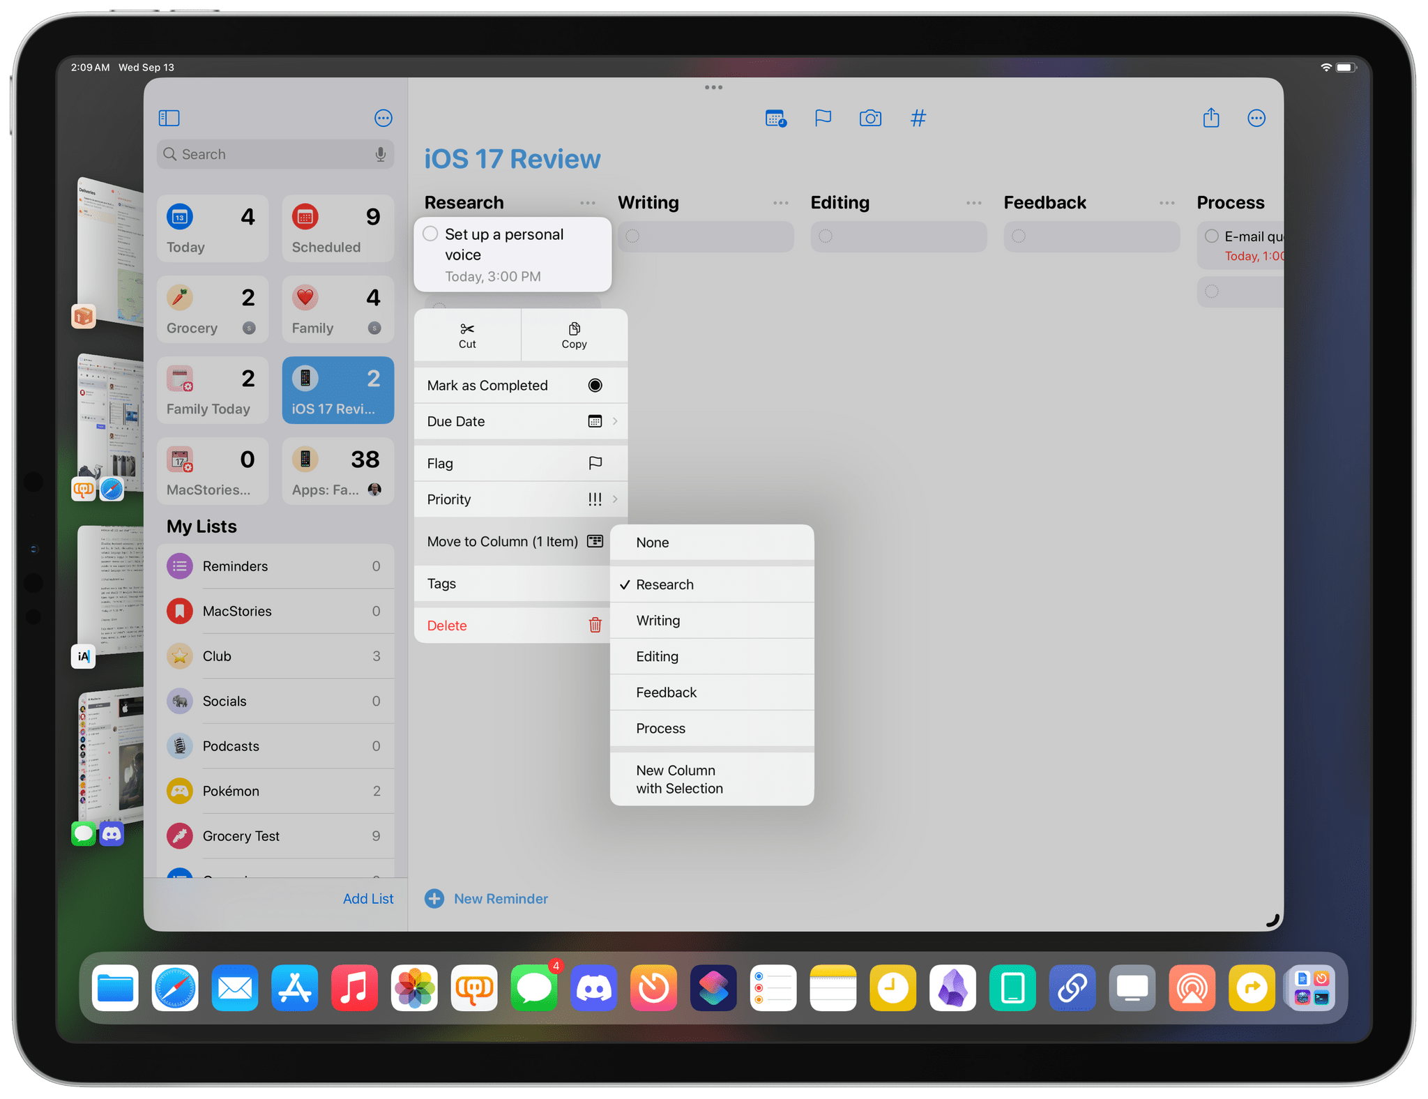The image size is (1428, 1099).
Task: Expand Due Date submenu
Action: coord(521,421)
